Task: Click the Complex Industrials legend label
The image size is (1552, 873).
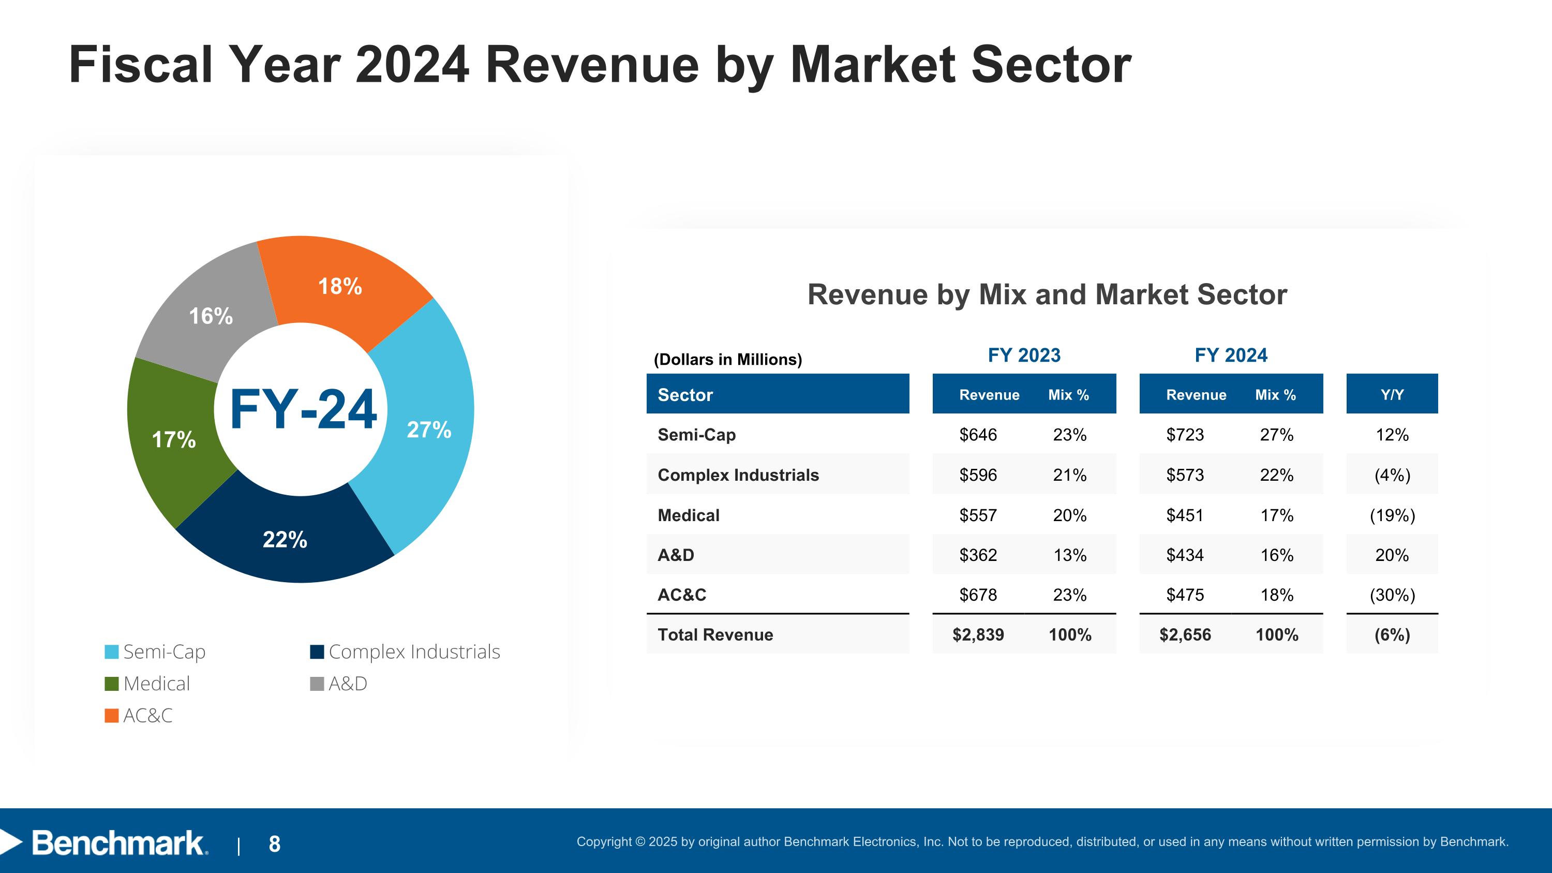Action: 414,652
